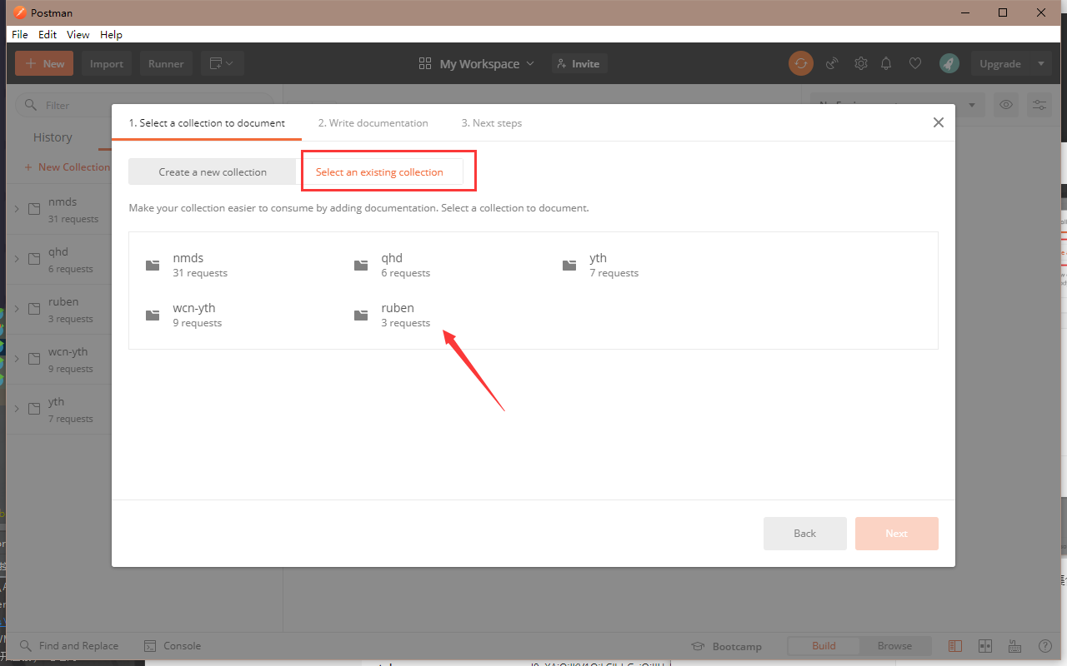Expand the wcn-yth collection in sidebar
This screenshot has width=1067, height=666.
click(17, 359)
